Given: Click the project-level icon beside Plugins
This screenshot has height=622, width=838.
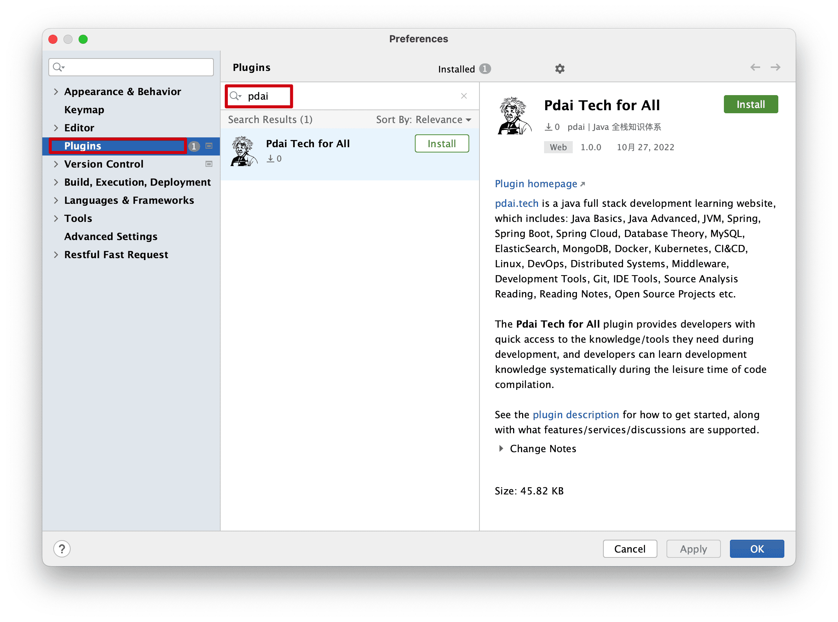Looking at the screenshot, I should [209, 146].
